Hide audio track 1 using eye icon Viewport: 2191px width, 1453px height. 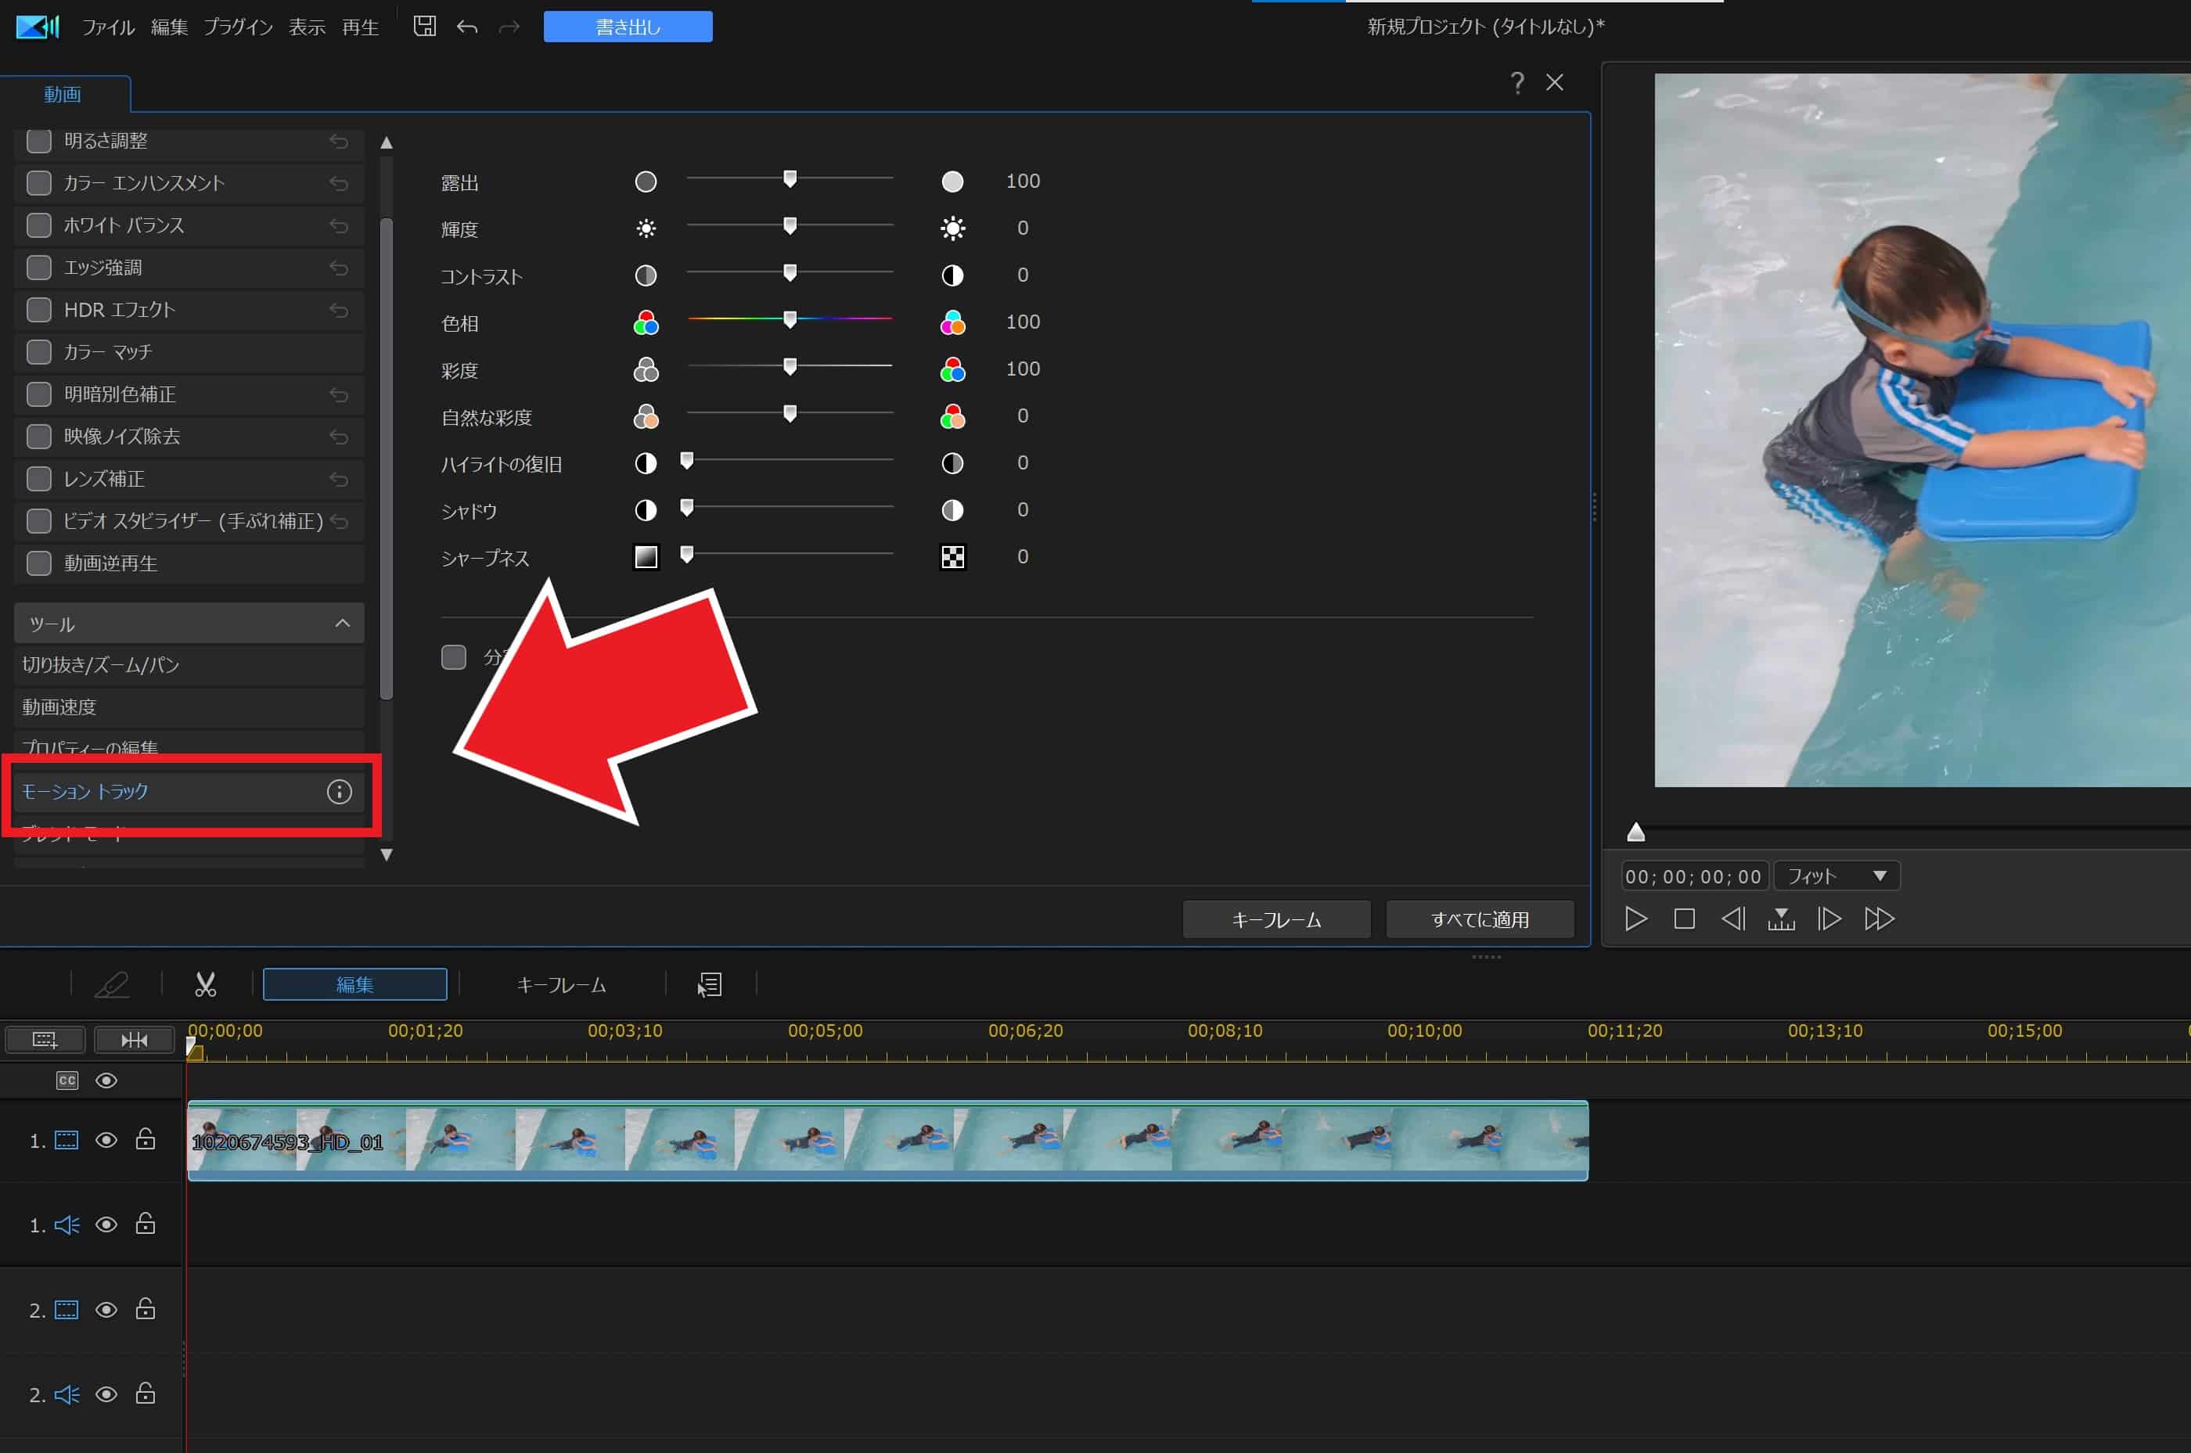click(x=106, y=1225)
